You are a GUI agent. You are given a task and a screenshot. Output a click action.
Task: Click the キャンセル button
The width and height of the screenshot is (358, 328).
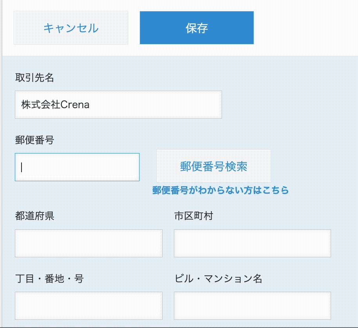pos(71,28)
